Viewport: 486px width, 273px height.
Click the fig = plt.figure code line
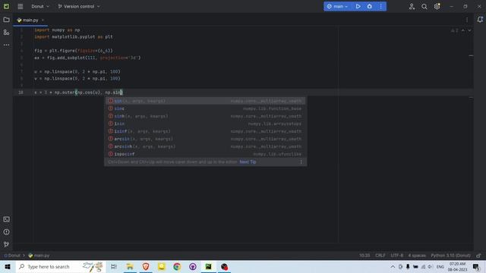(74, 51)
